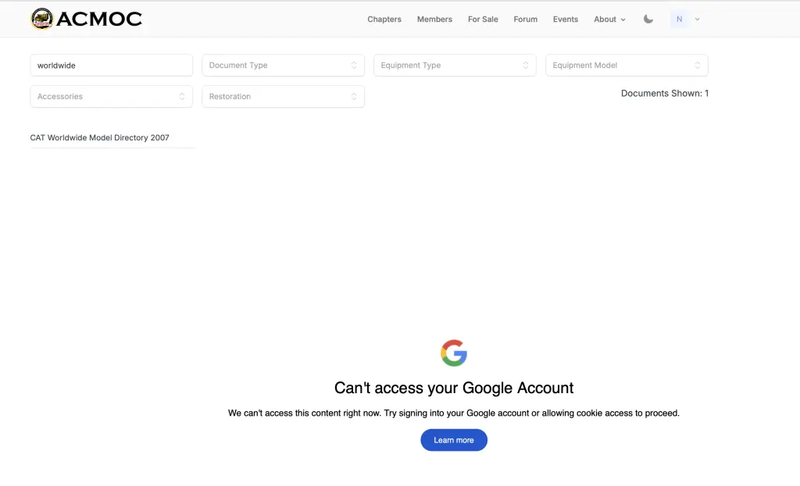Click the Learn more button
This screenshot has height=486, width=800.
454,440
